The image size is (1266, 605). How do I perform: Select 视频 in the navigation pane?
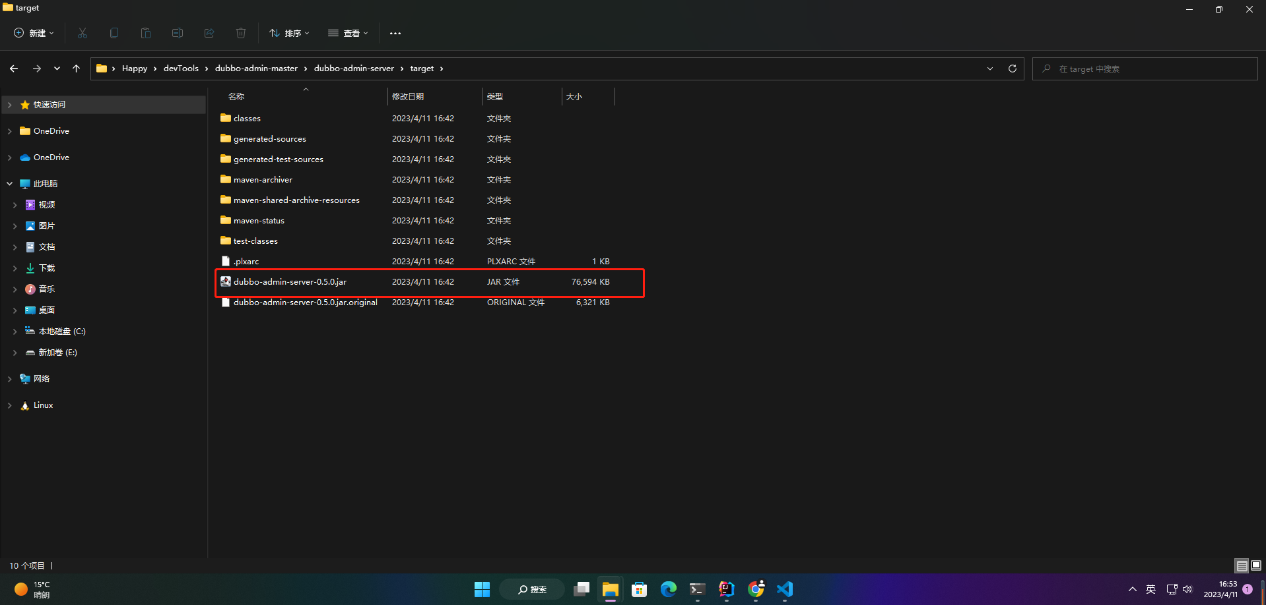[47, 205]
